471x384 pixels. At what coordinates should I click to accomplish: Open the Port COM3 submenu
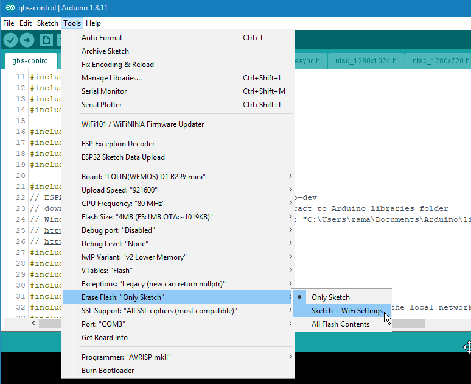pos(178,324)
